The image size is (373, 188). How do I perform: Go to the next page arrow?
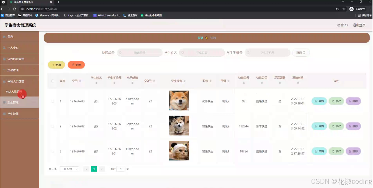point(102,169)
